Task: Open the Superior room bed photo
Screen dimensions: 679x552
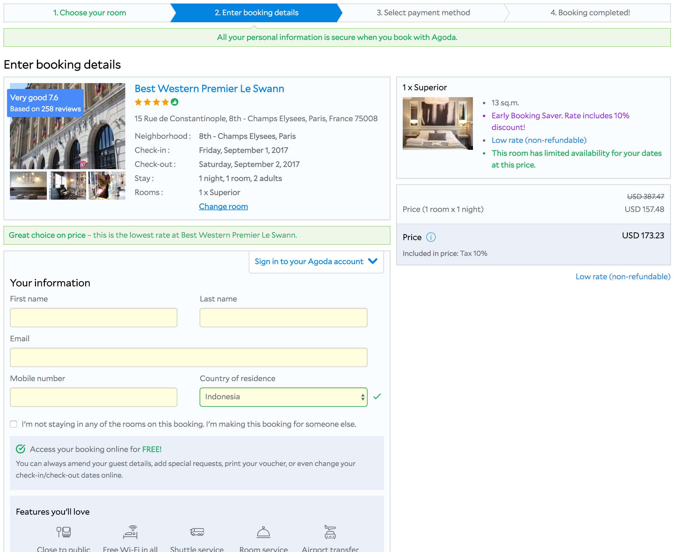Action: pos(438,124)
